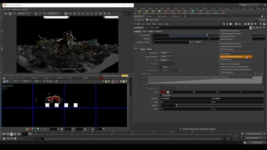The image size is (267, 150).
Task: Add a new pane tab with plus icon
Action: pos(185,16)
